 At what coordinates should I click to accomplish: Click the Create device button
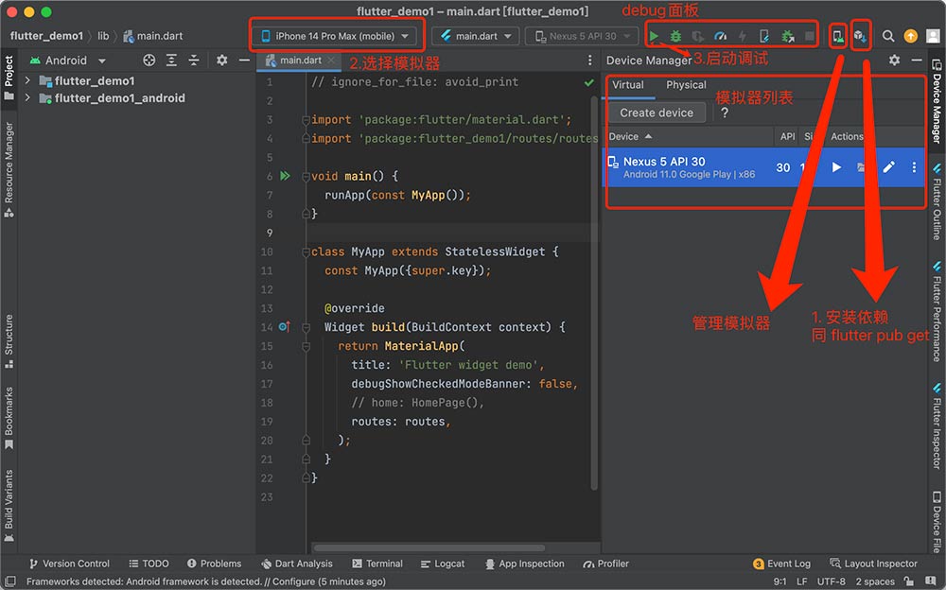(657, 113)
